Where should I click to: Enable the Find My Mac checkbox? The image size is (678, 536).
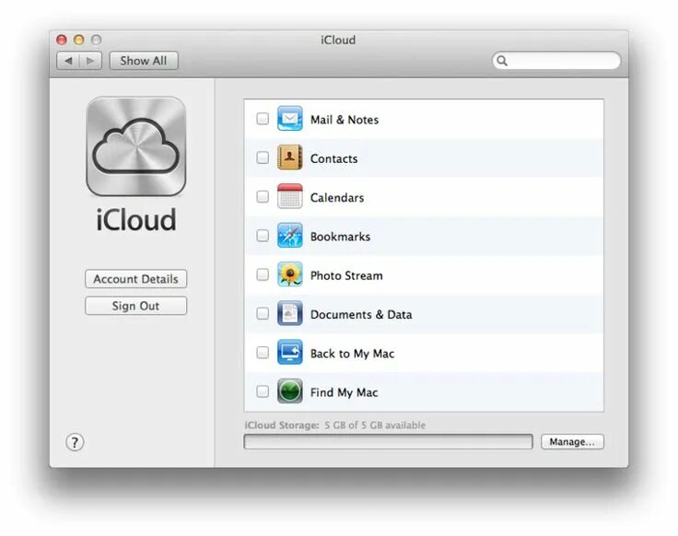pyautogui.click(x=263, y=391)
